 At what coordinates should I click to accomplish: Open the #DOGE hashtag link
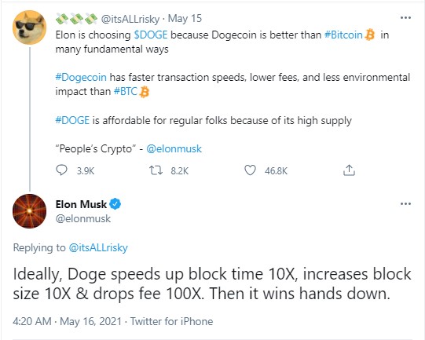(72, 120)
